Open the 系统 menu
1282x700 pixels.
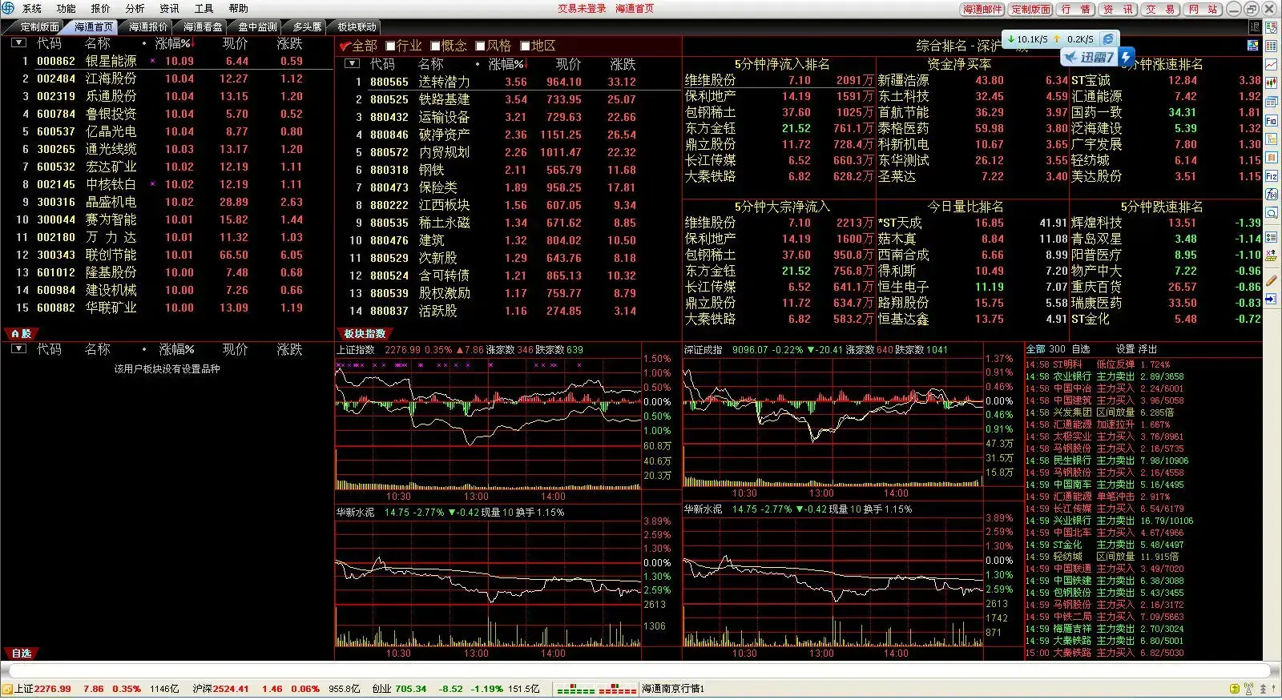point(32,9)
